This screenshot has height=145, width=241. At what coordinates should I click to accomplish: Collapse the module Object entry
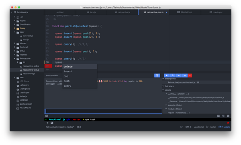click(x=166, y=109)
